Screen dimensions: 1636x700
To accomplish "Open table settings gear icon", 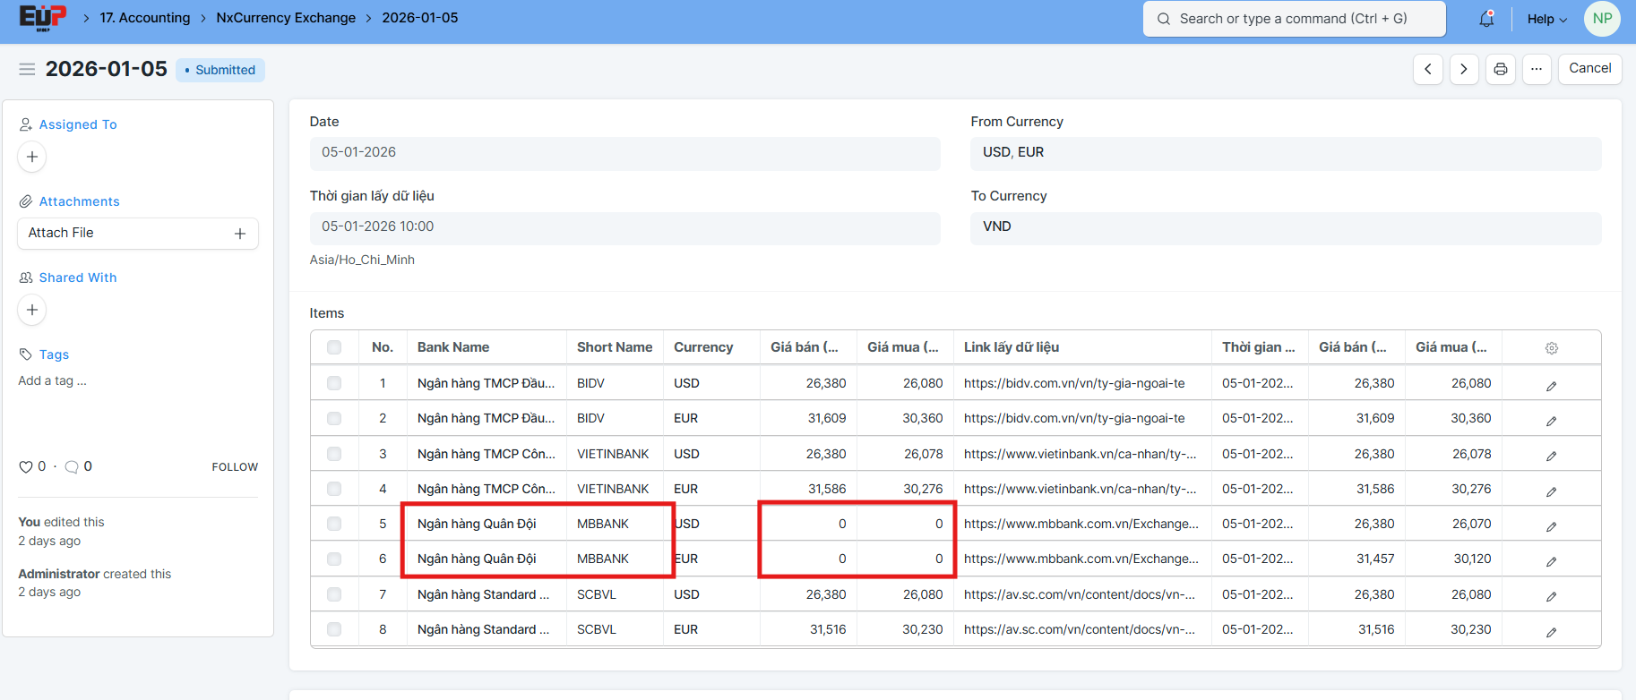I will pos(1551,348).
